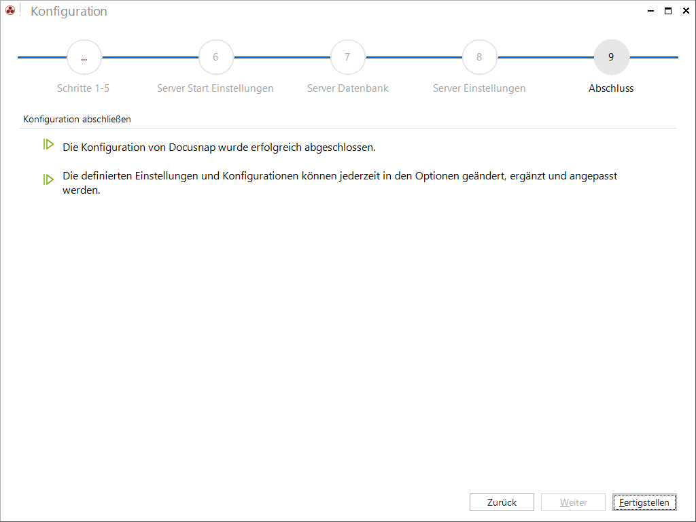Click the paragraph starting 'Die definierten Einstellungen'
Viewport: 696px width, 522px height.
click(x=340, y=183)
